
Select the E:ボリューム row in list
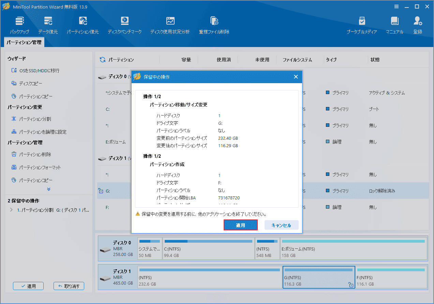pyautogui.click(x=263, y=142)
